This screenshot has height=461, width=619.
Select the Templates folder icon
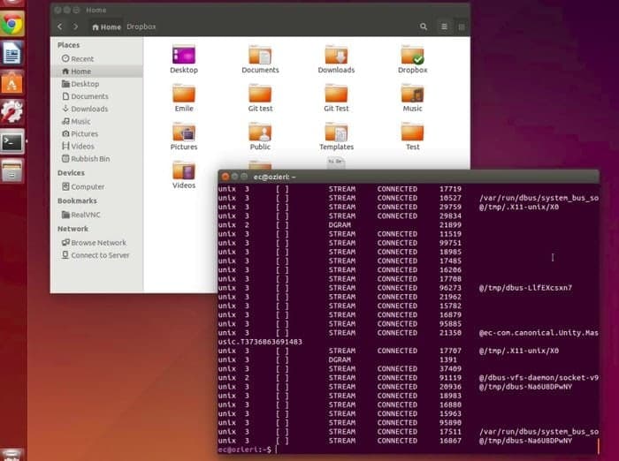coord(336,136)
